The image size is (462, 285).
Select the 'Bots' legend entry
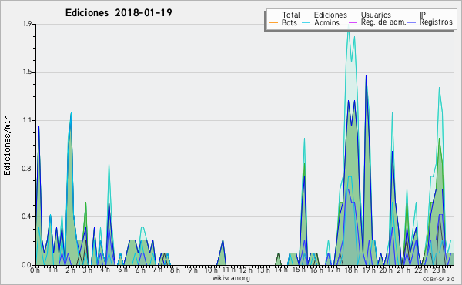click(290, 22)
